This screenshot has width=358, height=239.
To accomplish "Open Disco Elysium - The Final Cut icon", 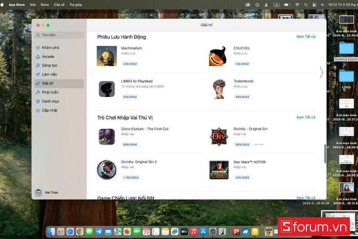I will [106, 137].
